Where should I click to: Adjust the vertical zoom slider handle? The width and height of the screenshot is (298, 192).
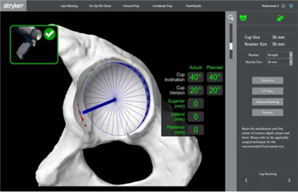click(x=231, y=46)
